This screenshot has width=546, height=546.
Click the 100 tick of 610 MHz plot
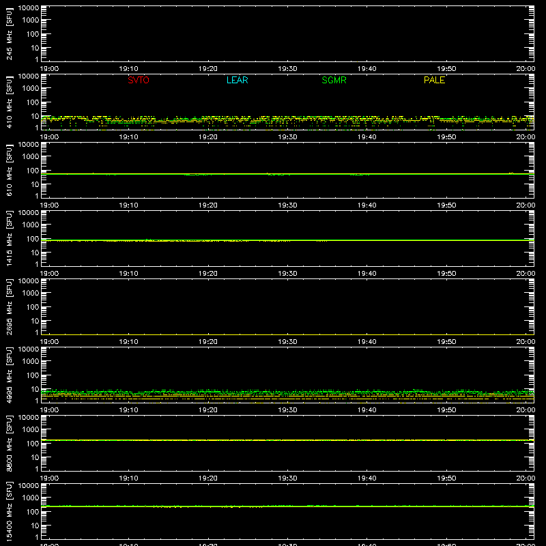click(33, 171)
